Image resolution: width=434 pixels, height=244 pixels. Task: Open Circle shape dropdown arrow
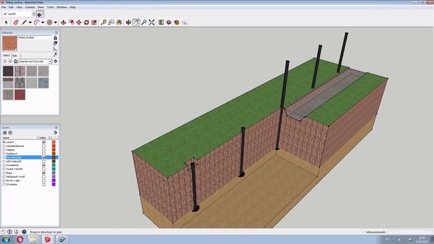click(x=56, y=22)
